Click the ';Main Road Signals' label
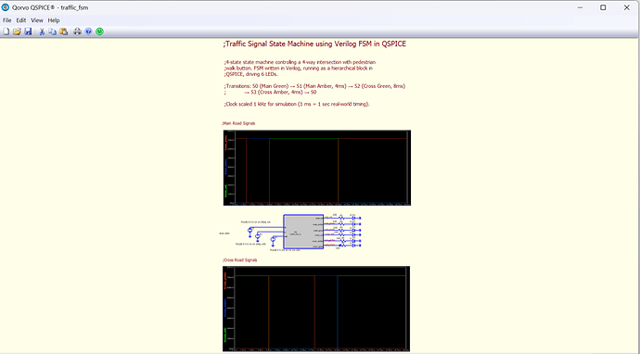Image resolution: width=640 pixels, height=354 pixels. pos(238,123)
